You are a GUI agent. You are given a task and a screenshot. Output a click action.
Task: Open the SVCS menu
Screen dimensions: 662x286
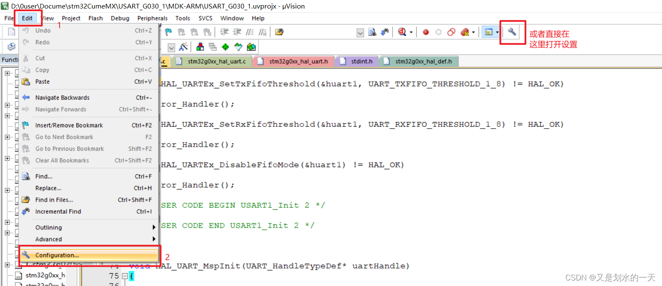pos(206,18)
